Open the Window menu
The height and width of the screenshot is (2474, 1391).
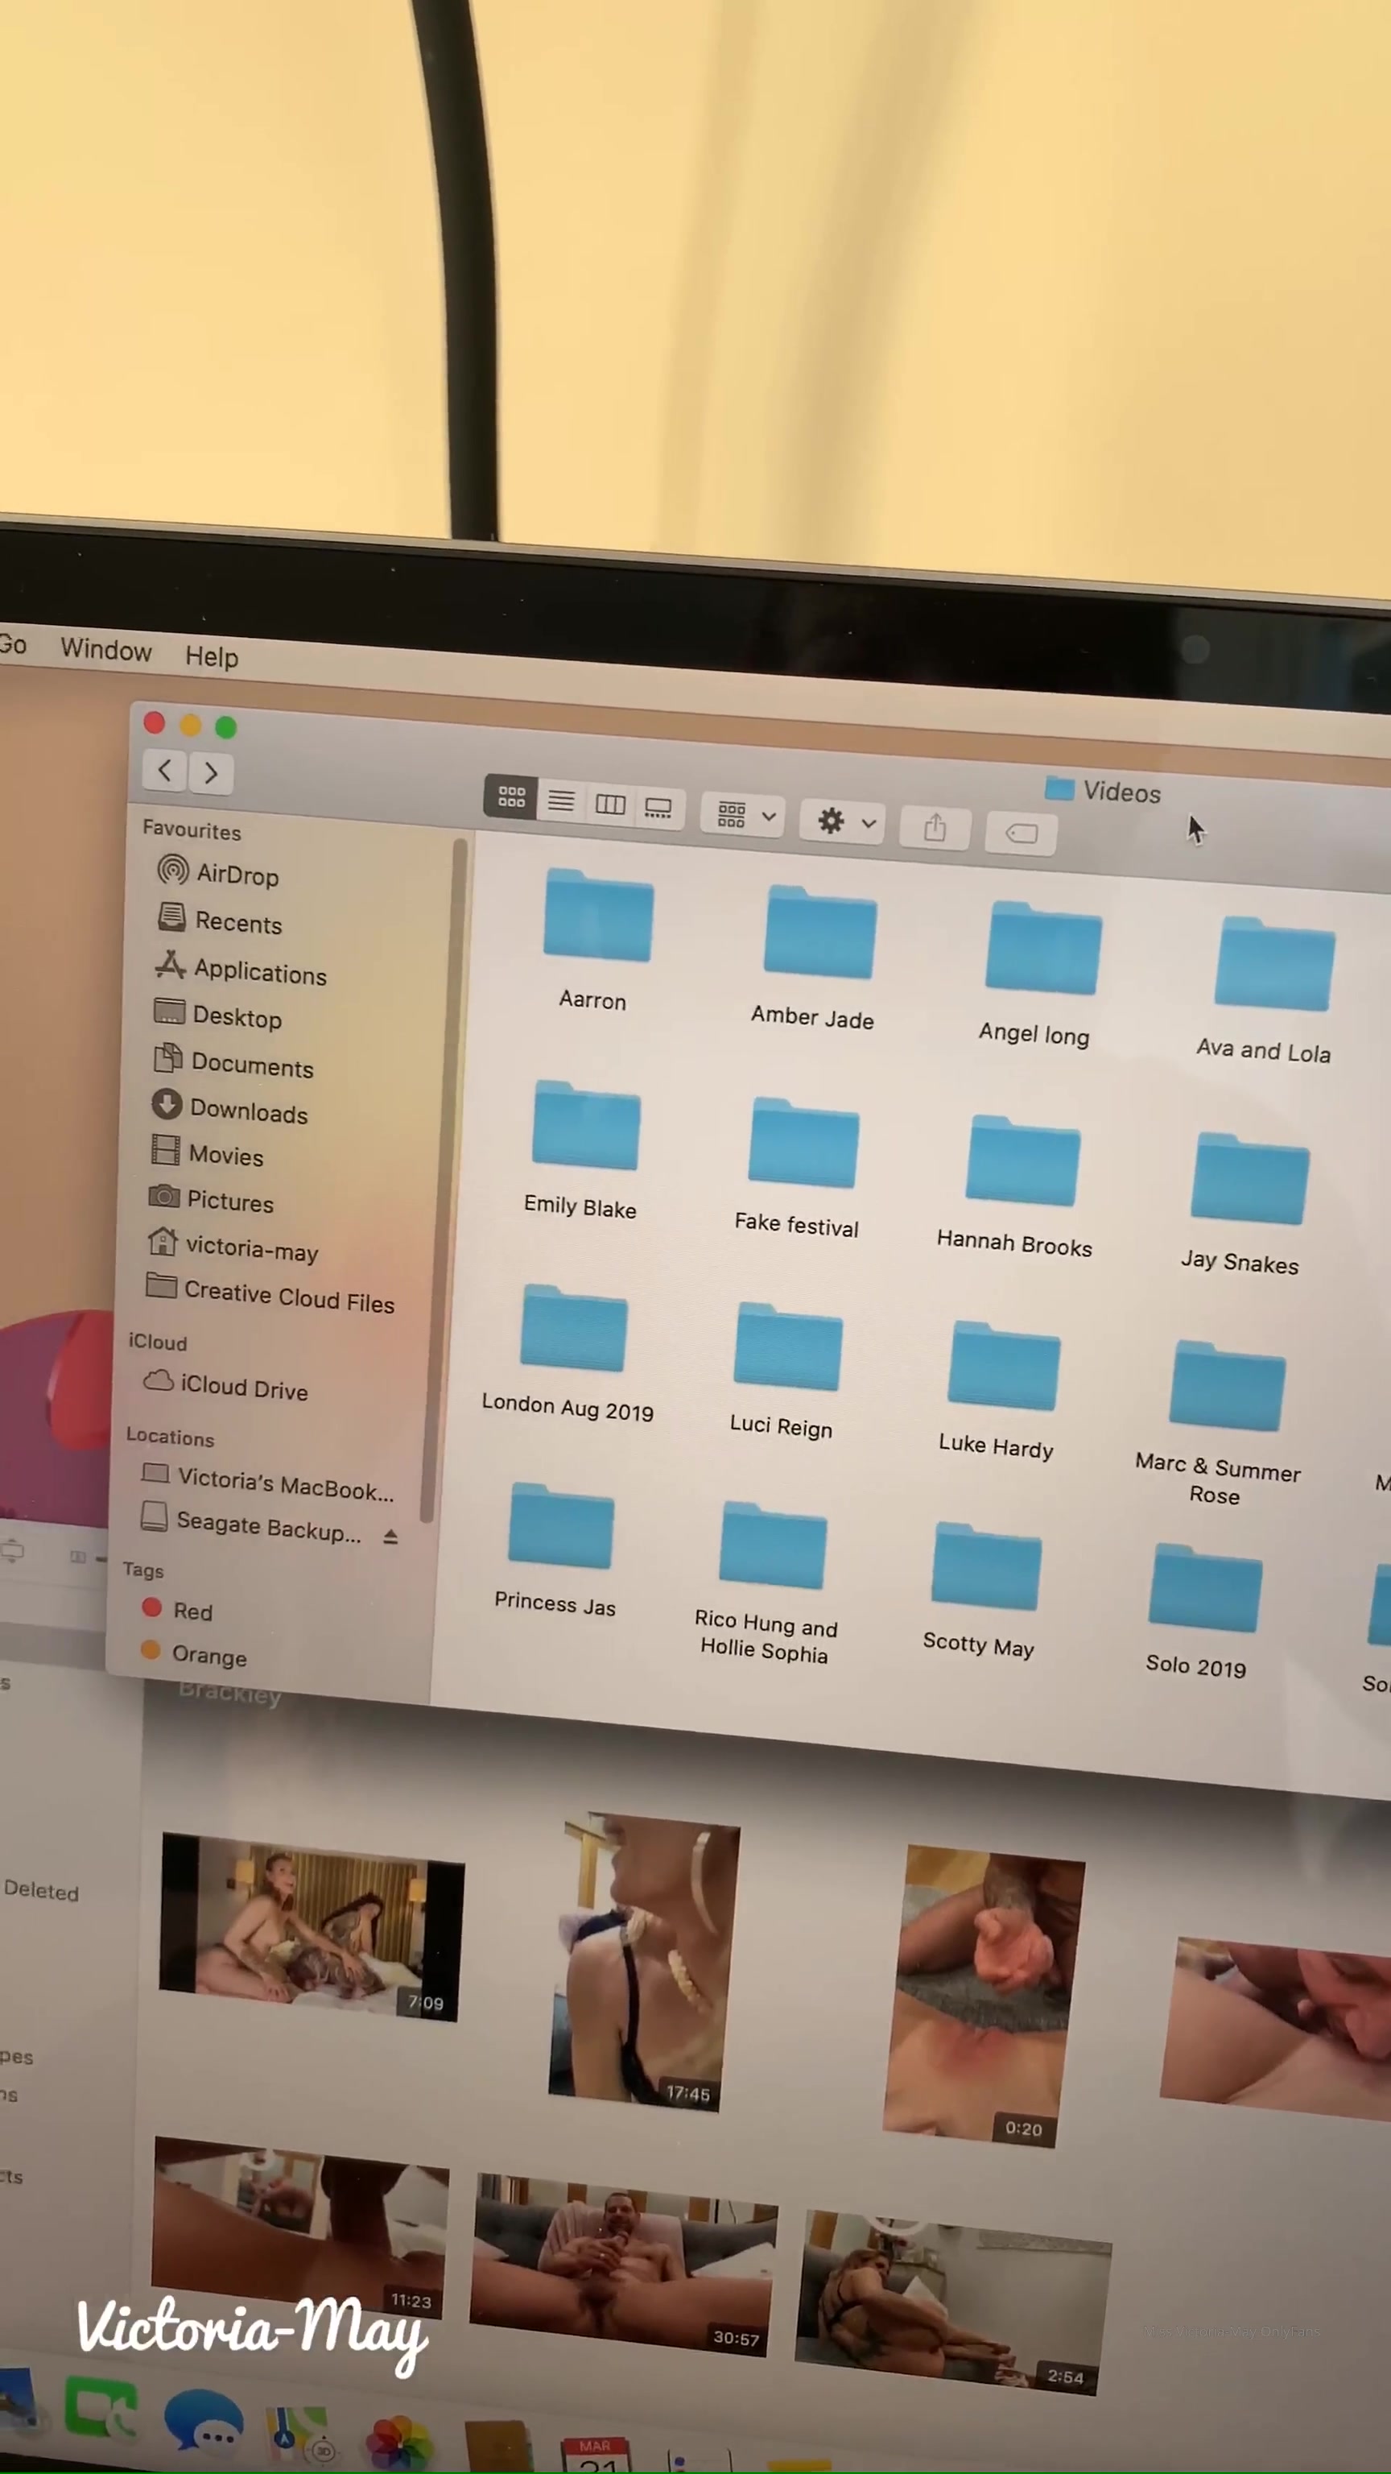coord(105,650)
